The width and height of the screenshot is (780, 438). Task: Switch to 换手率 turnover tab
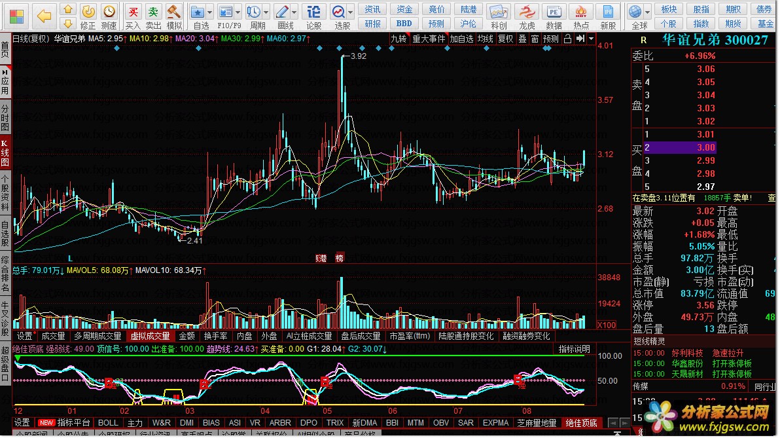coord(215,337)
